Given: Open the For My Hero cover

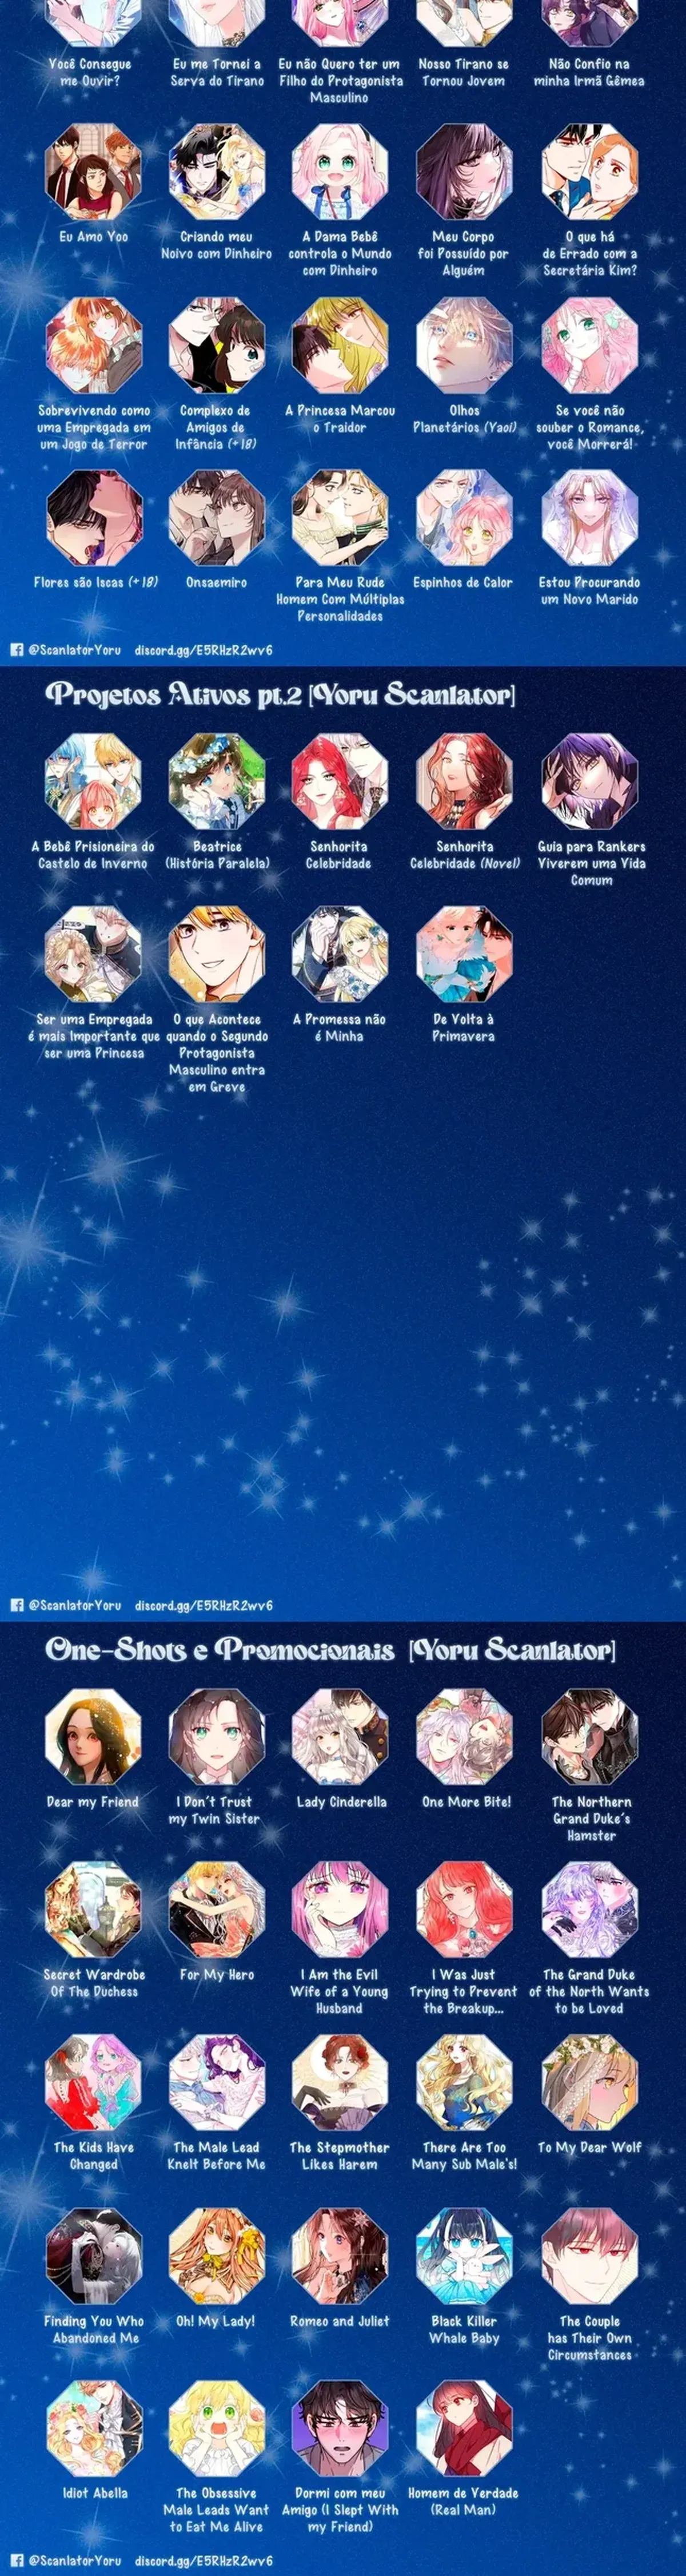Looking at the screenshot, I should [x=217, y=1910].
